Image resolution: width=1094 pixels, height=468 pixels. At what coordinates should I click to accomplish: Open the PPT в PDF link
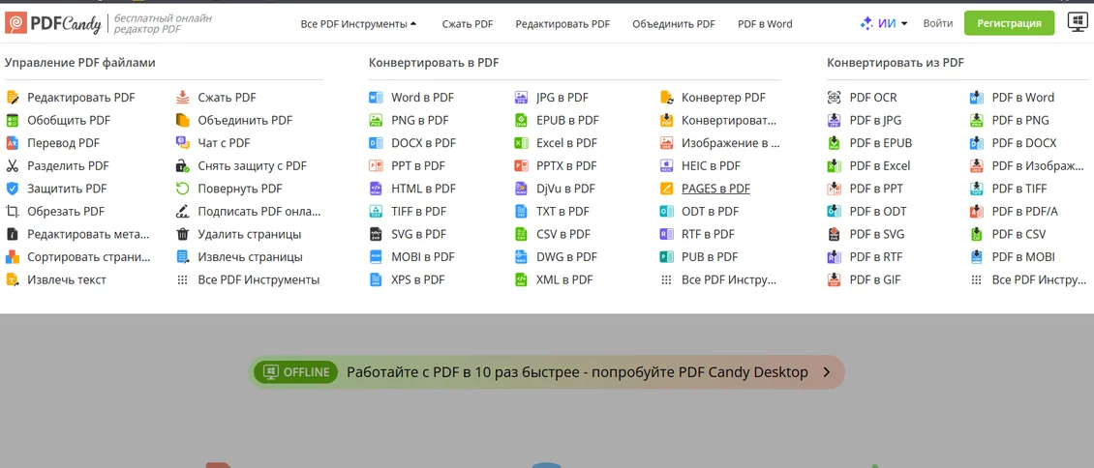coord(418,165)
